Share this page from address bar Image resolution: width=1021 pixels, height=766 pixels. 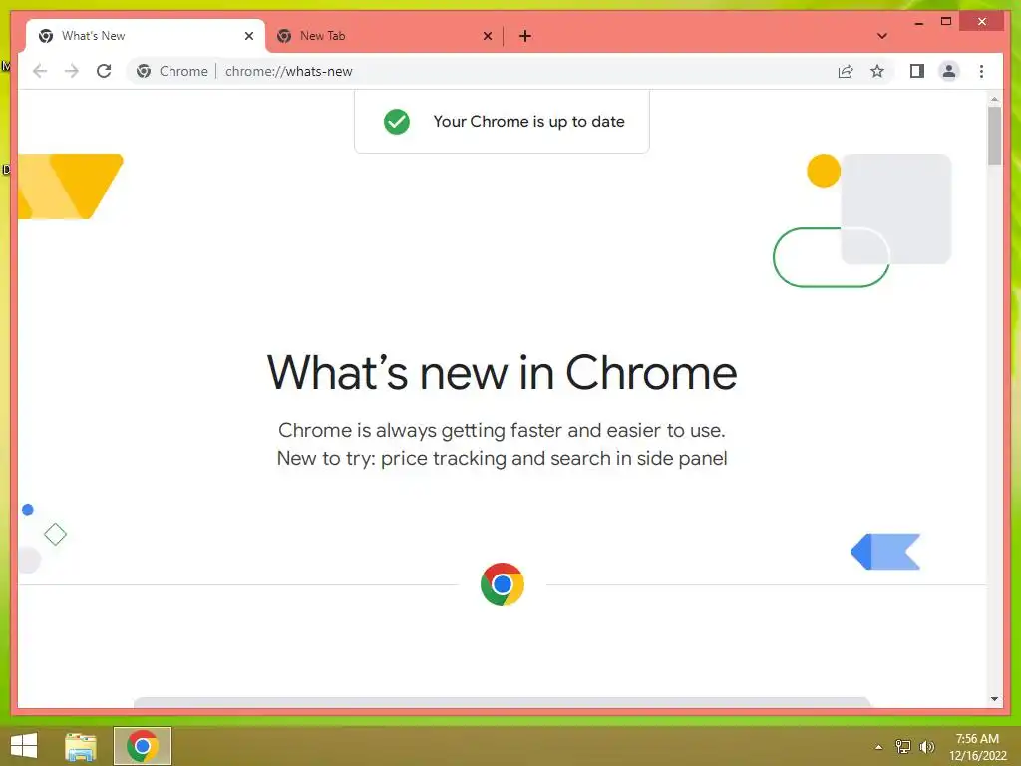tap(846, 71)
